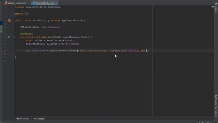Click the super.onCreate line

[50, 40]
